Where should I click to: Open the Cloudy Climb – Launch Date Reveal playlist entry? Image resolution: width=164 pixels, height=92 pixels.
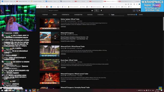(x=74, y=39)
